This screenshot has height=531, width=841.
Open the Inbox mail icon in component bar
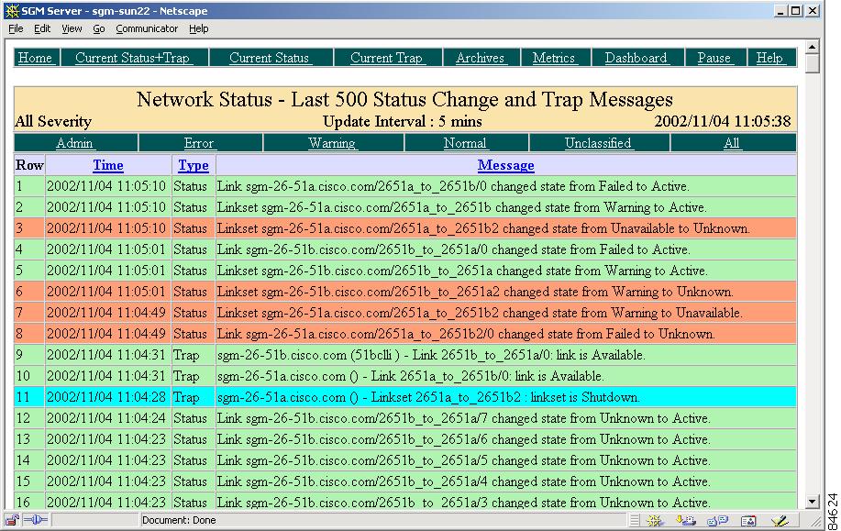coord(685,520)
